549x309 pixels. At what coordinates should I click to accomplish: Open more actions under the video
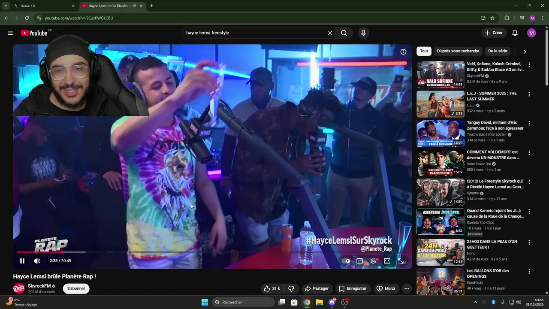click(407, 288)
